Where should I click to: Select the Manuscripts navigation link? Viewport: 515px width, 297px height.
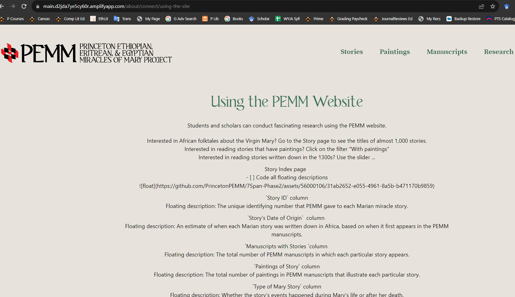tap(446, 52)
